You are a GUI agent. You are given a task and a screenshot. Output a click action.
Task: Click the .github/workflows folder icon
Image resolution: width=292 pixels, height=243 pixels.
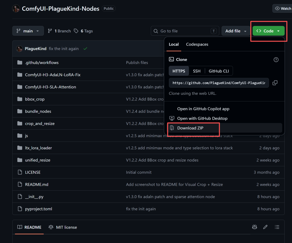[20, 62]
